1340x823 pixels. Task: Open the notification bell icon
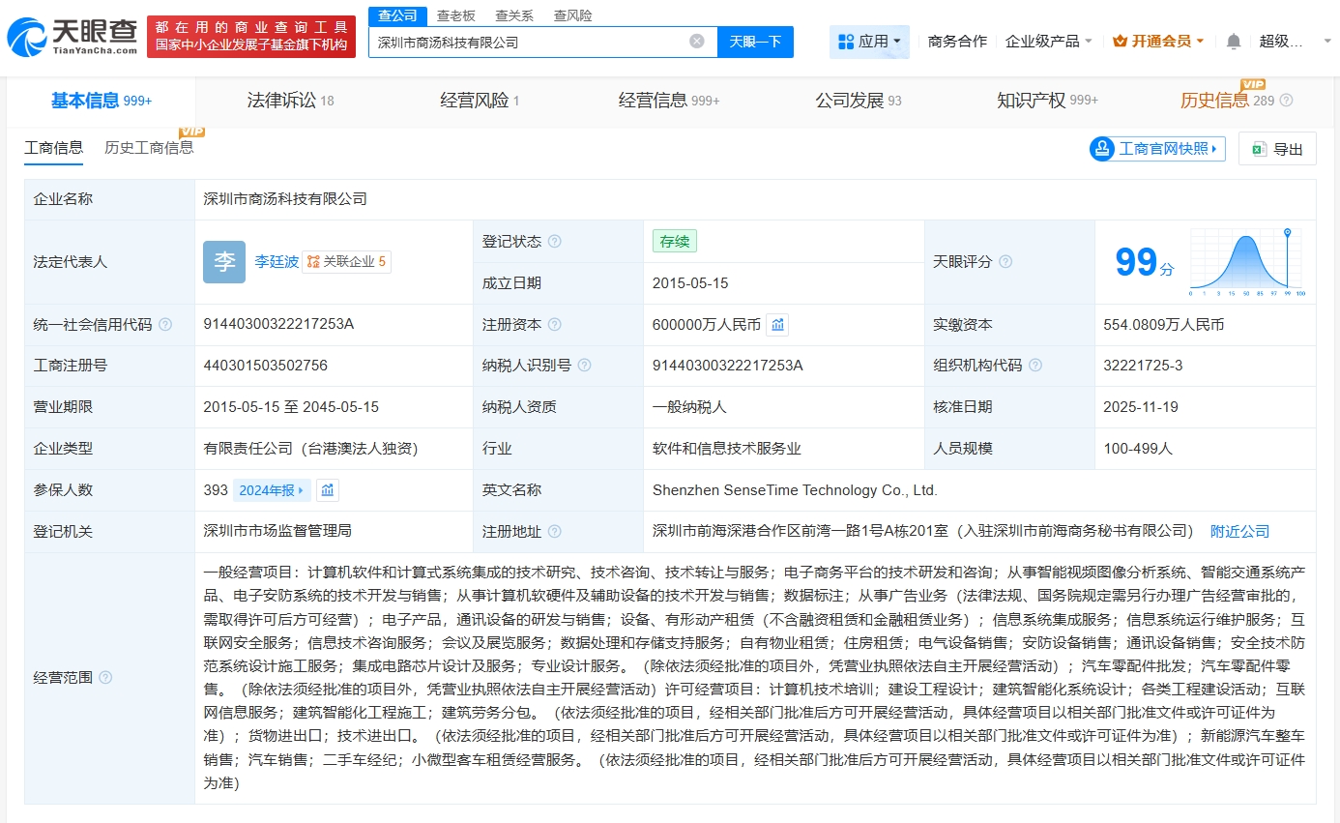(1236, 41)
